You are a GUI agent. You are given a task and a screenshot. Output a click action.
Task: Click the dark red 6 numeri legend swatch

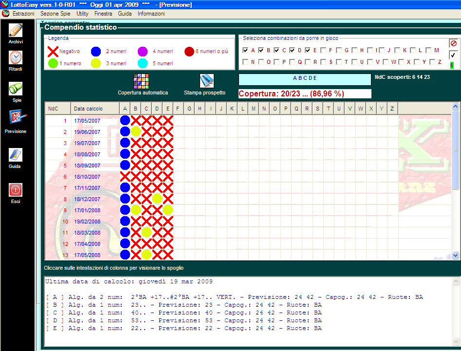pos(189,52)
